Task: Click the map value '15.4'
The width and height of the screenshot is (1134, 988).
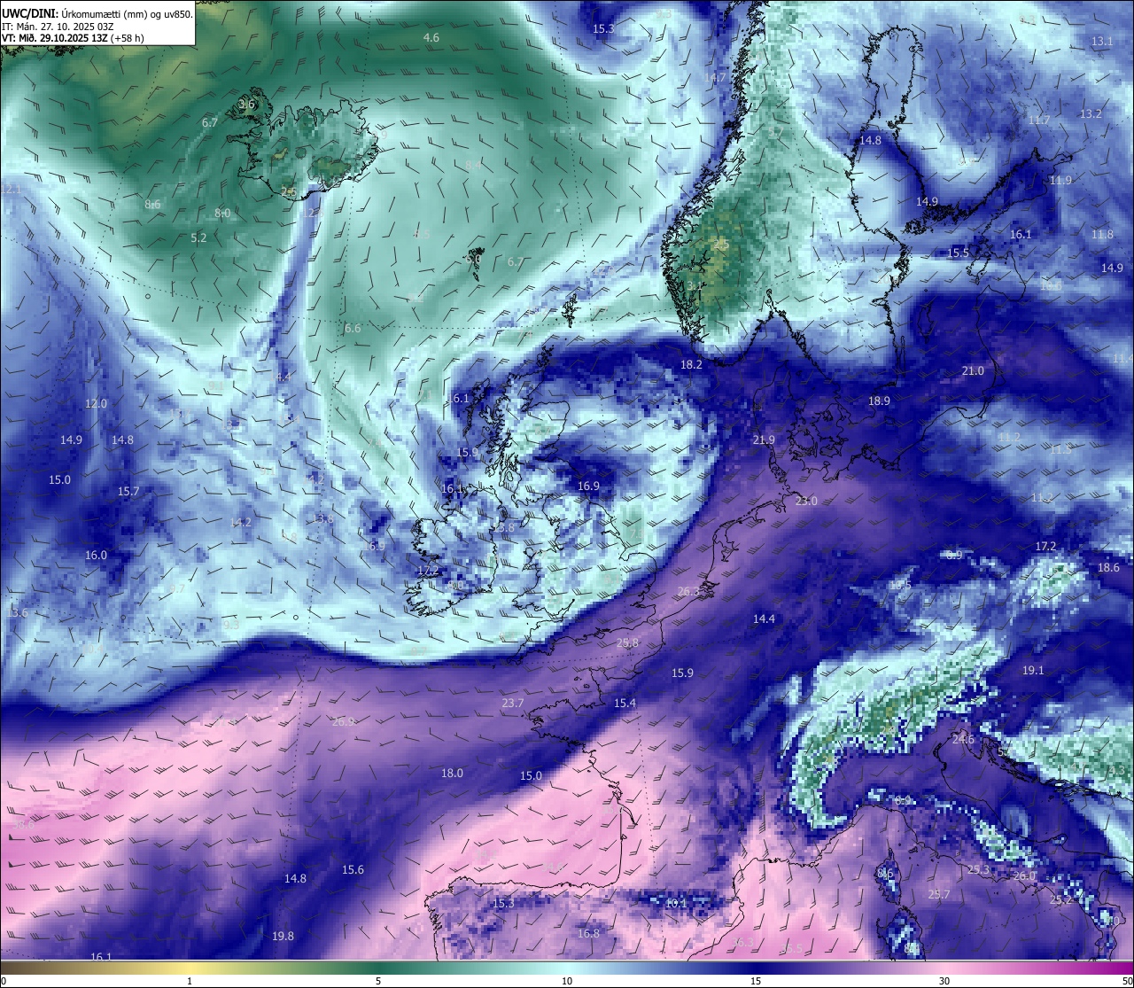Action: [x=625, y=704]
